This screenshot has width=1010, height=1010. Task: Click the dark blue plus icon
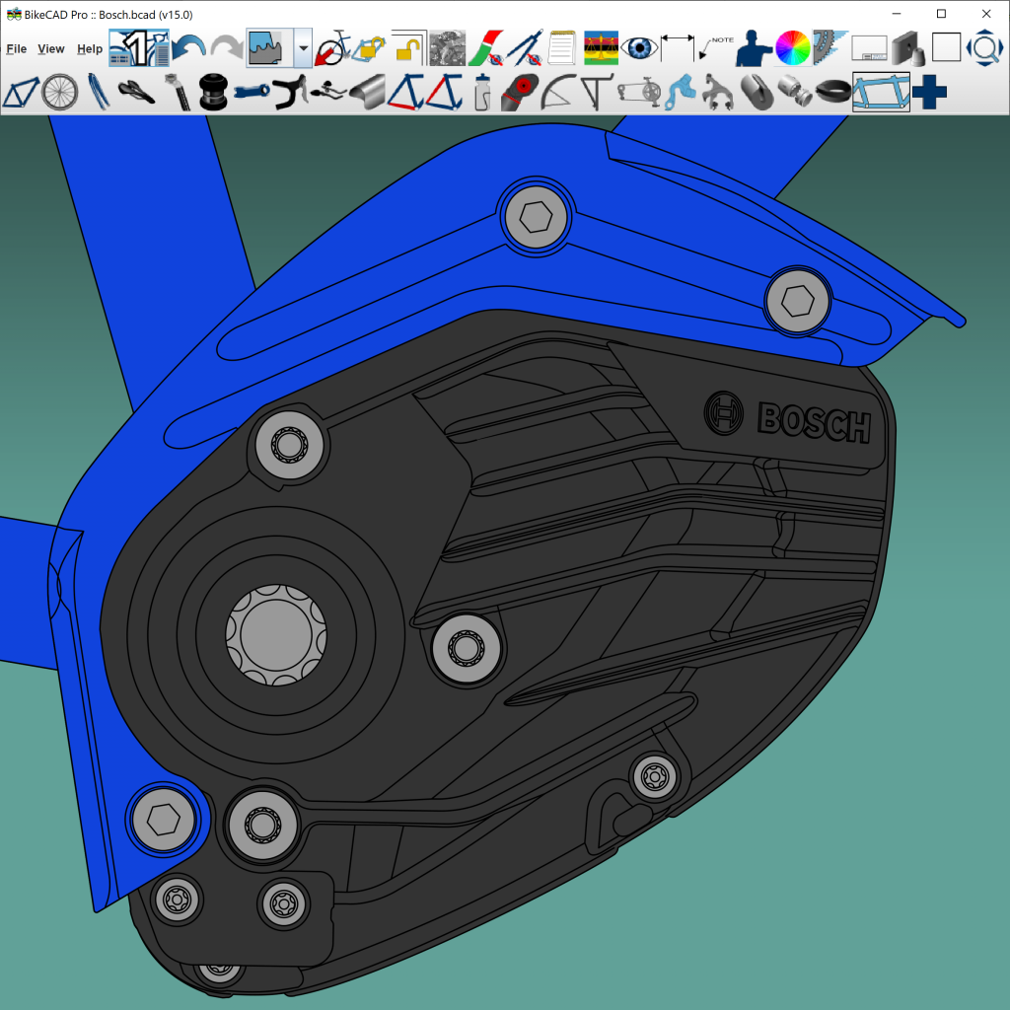click(929, 93)
